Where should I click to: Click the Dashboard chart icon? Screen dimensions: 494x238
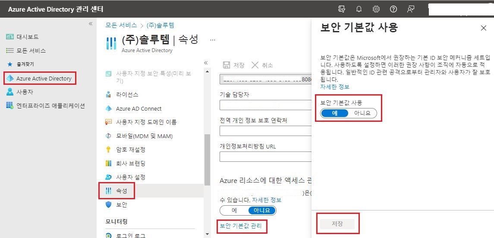pos(10,37)
